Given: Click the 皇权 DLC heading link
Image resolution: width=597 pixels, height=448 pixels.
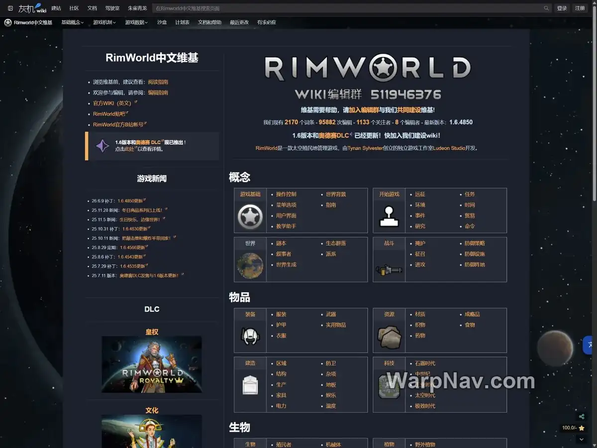Looking at the screenshot, I should [152, 332].
